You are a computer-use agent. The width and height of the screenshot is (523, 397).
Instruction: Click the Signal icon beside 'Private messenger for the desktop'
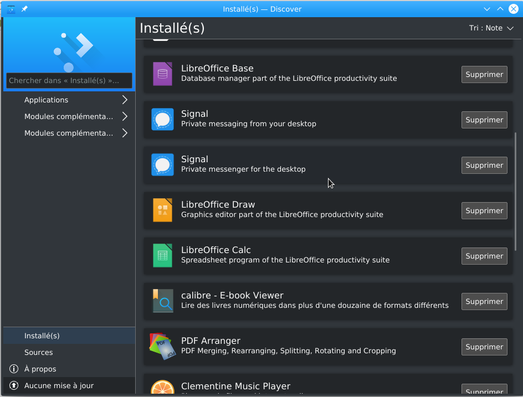click(162, 164)
